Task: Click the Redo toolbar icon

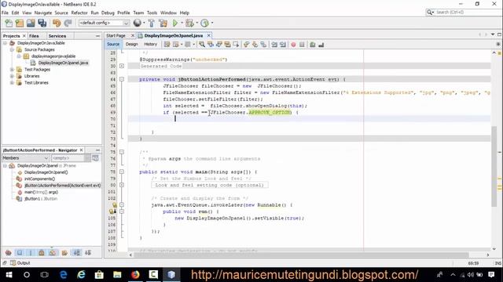Action: coord(68,23)
